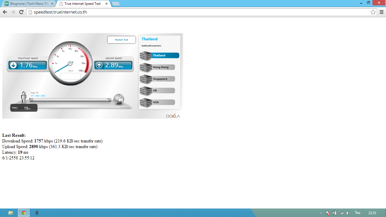Click the Thailand server rack icon

[146, 56]
